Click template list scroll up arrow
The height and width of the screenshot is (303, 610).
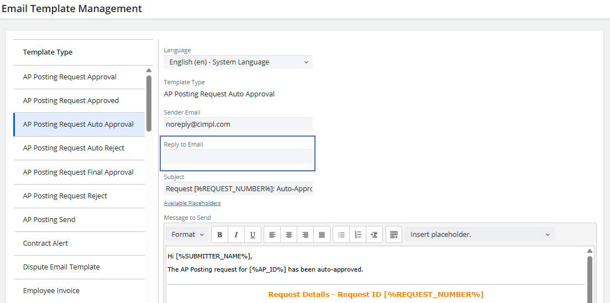tap(149, 71)
